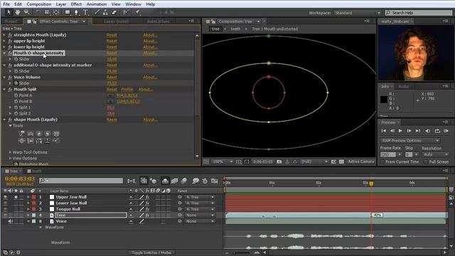455x256 pixels.
Task: Collapse Mouth O-shape intensity effect
Action: coord(4,53)
